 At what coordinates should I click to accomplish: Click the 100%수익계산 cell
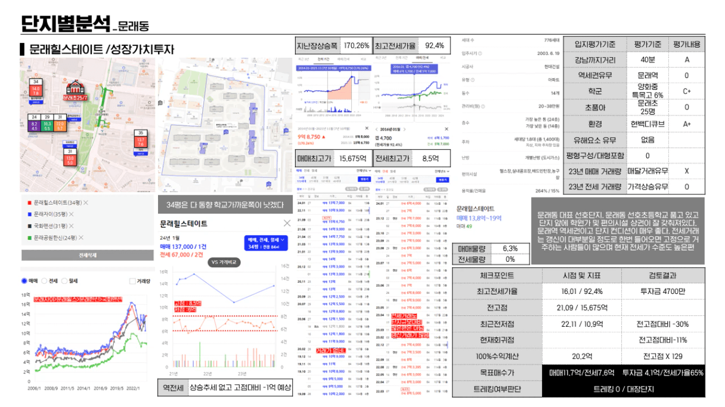coord(497,356)
